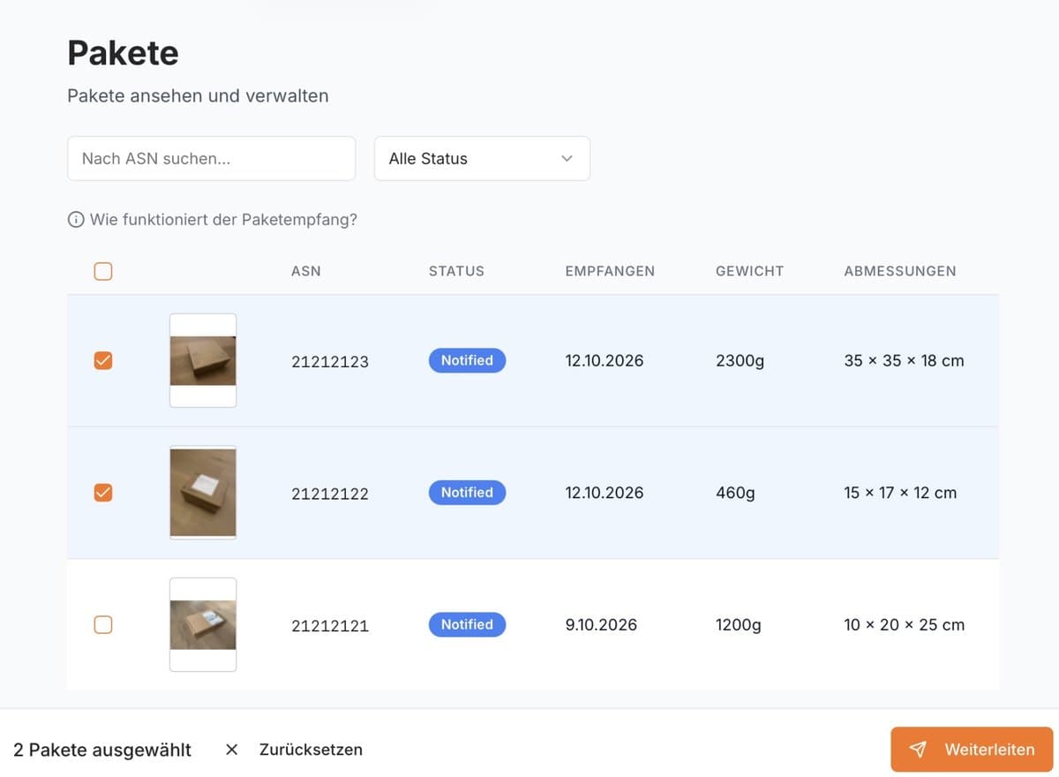Click ASN number 21212121
Image resolution: width=1059 pixels, height=777 pixels.
point(330,626)
